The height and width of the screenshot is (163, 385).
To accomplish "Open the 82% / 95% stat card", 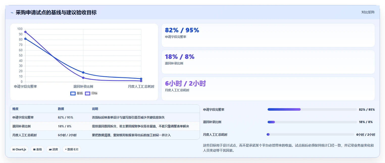I will pos(268,35).
